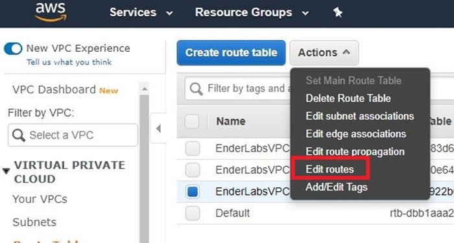454x243 pixels.
Task: Collapse the Virtual Private Cloud section
Action: [x=6, y=171]
